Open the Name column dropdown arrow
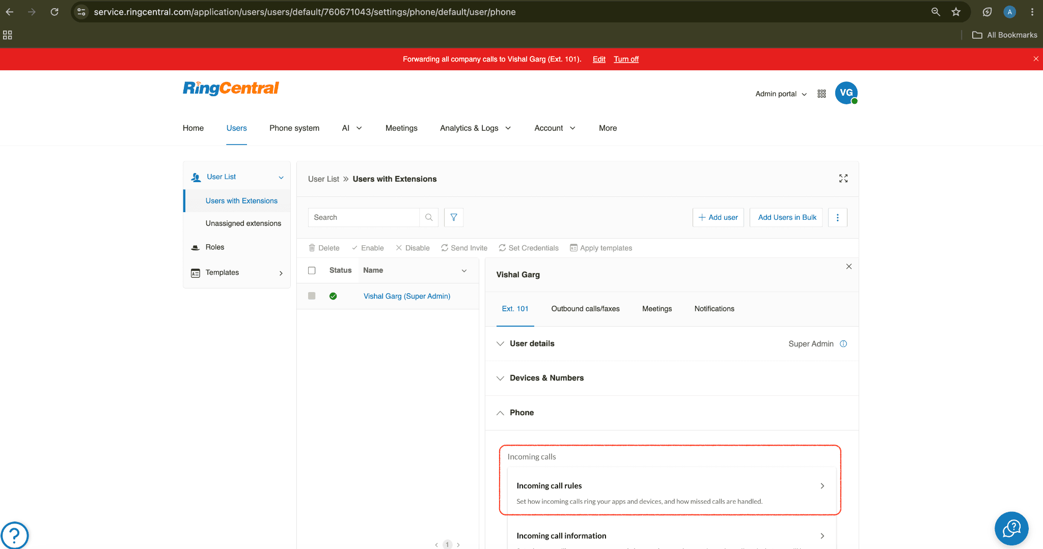Image resolution: width=1043 pixels, height=549 pixels. click(464, 271)
